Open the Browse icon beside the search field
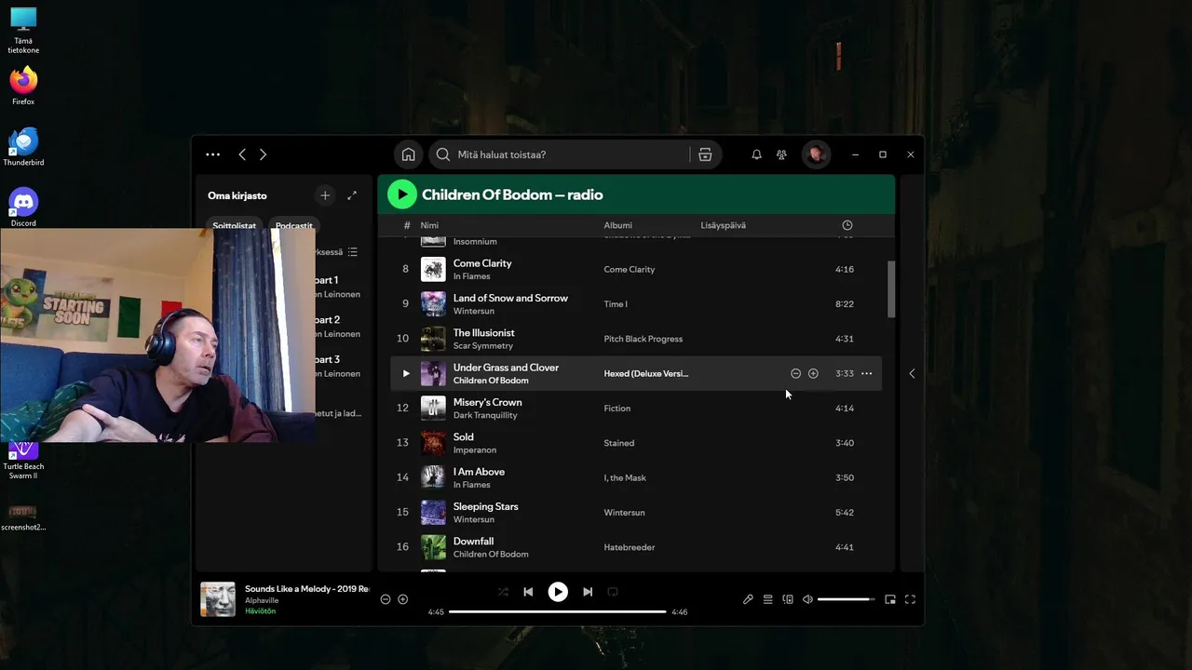The height and width of the screenshot is (670, 1192). click(705, 154)
